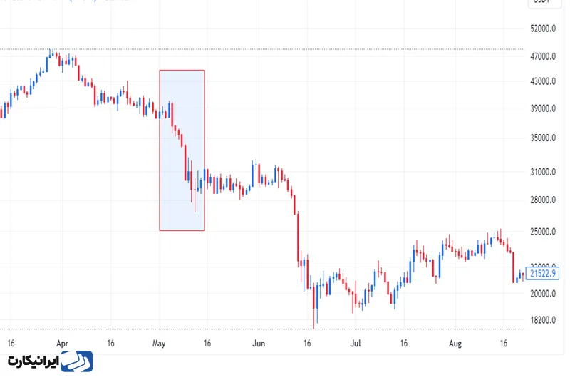This screenshot has height=380, width=570.
Task: Click the Jun label on time axis
Action: tap(259, 344)
